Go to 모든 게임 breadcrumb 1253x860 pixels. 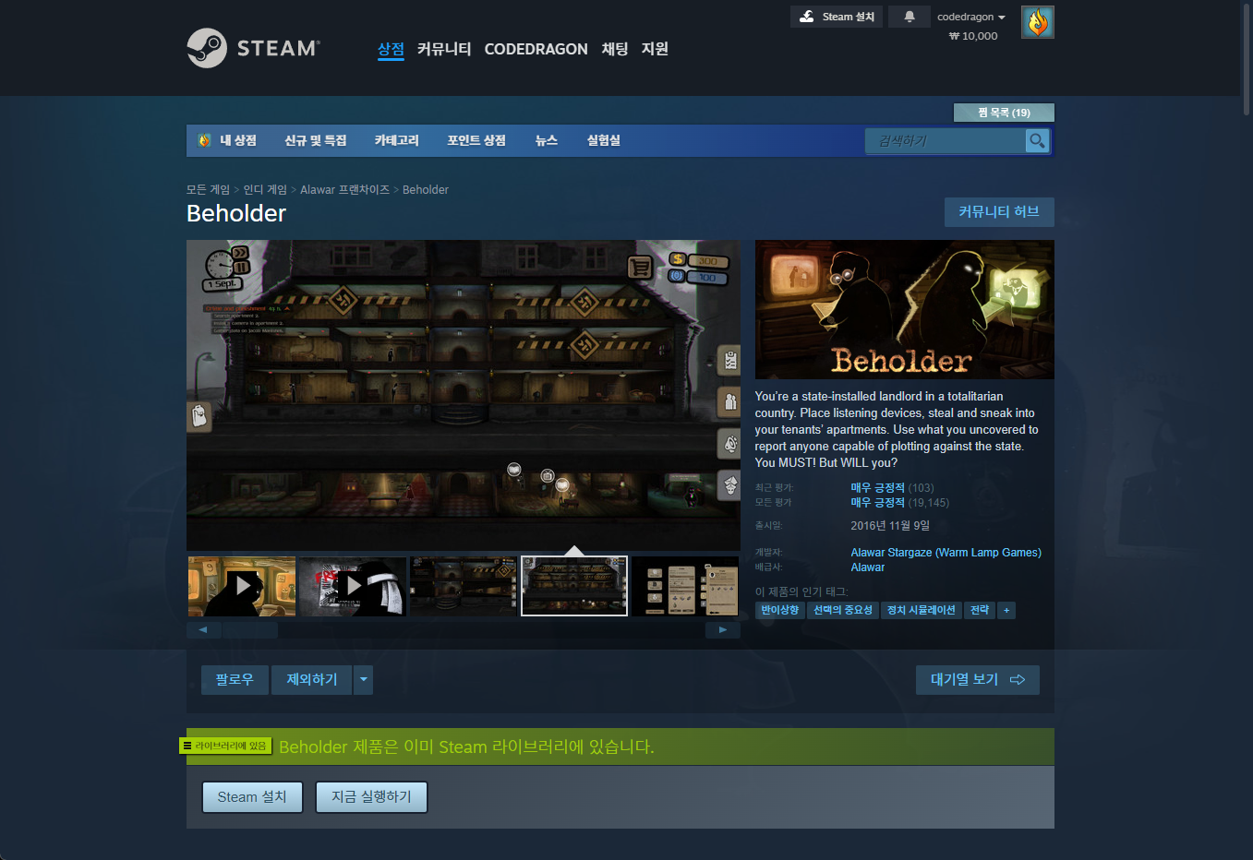coord(208,189)
